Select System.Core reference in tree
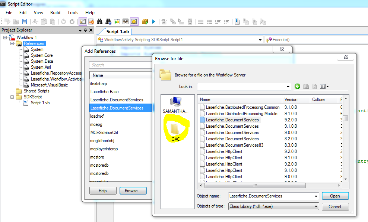 [x=42, y=55]
